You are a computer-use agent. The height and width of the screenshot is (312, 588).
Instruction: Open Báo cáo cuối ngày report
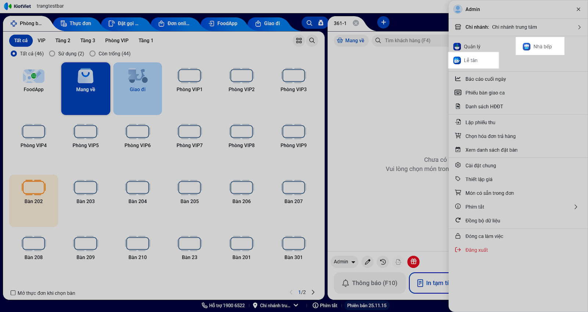tap(518, 79)
